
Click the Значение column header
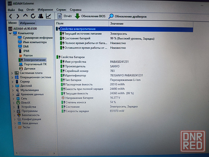(x=117, y=23)
